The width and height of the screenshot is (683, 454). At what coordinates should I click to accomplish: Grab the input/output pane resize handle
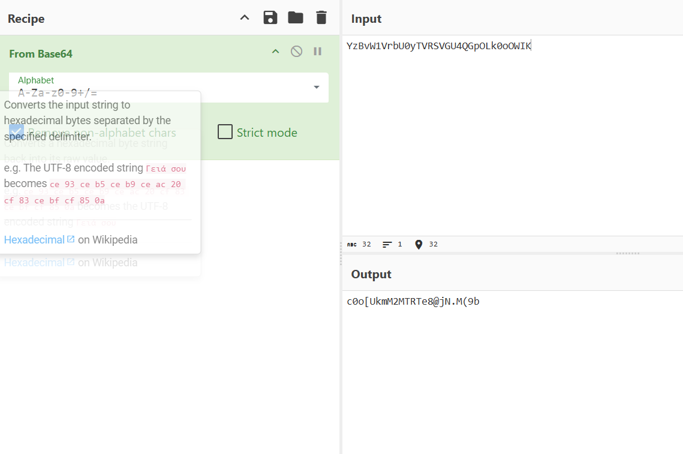coord(628,253)
